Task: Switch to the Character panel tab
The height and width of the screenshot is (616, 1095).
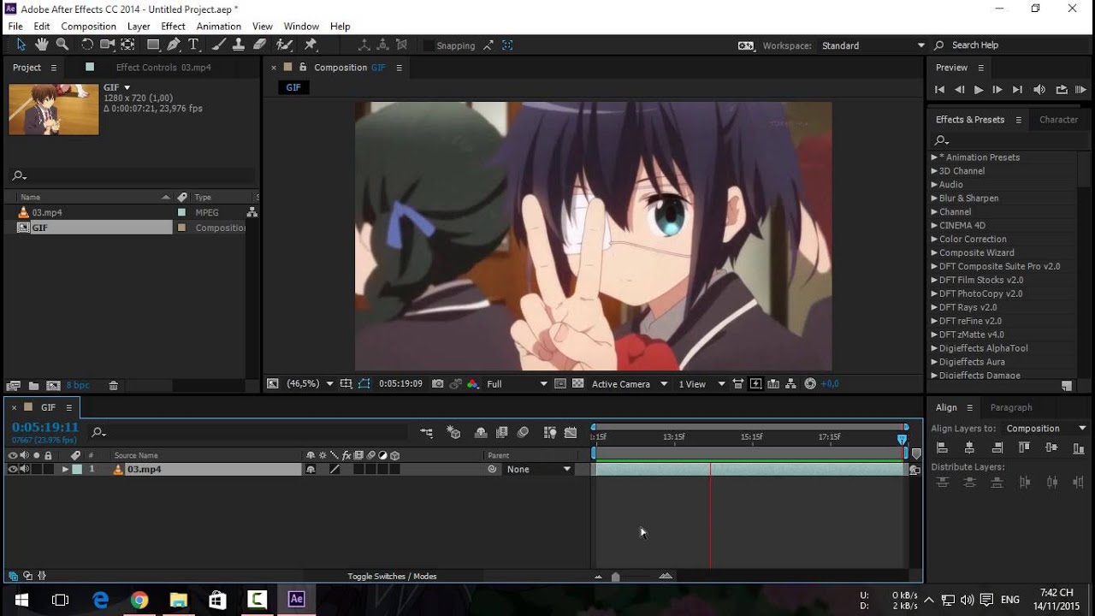Action: 1058,120
